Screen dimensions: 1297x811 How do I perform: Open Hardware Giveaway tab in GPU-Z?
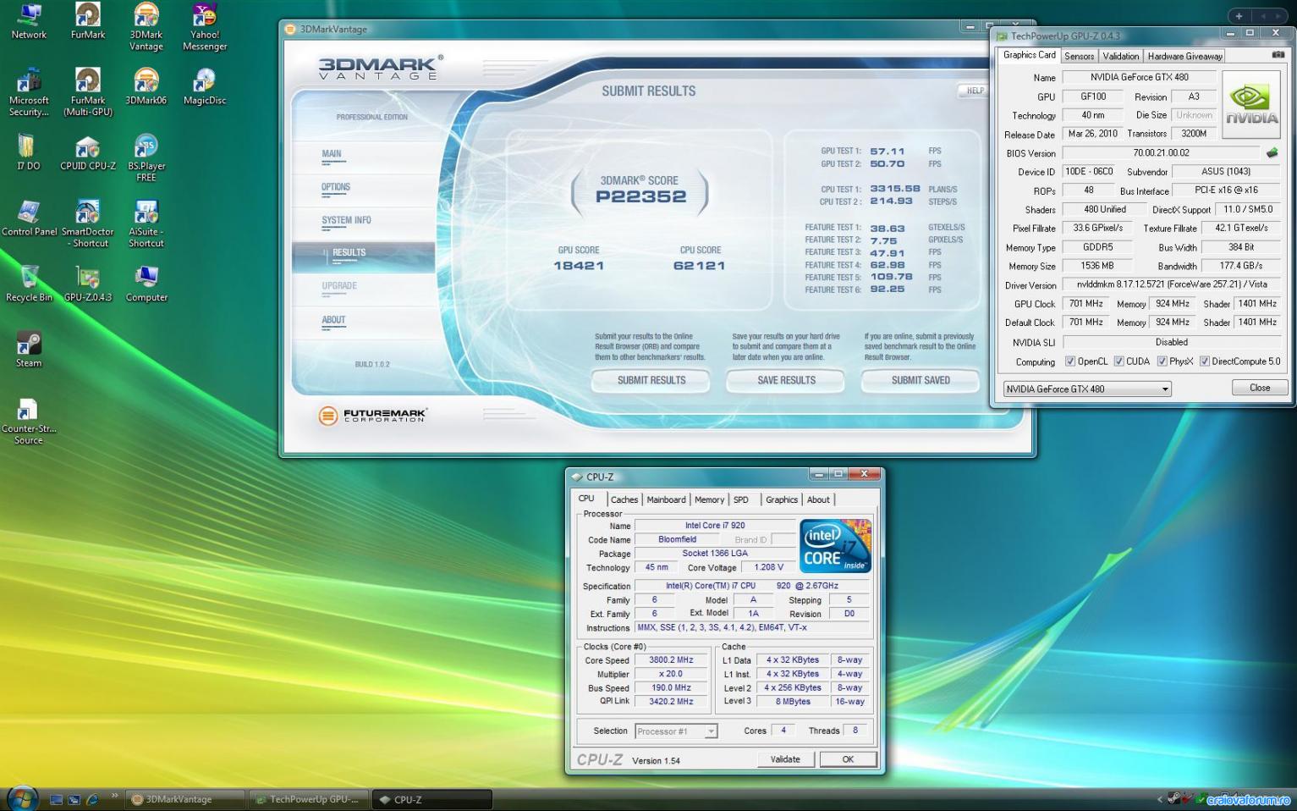tap(1184, 56)
